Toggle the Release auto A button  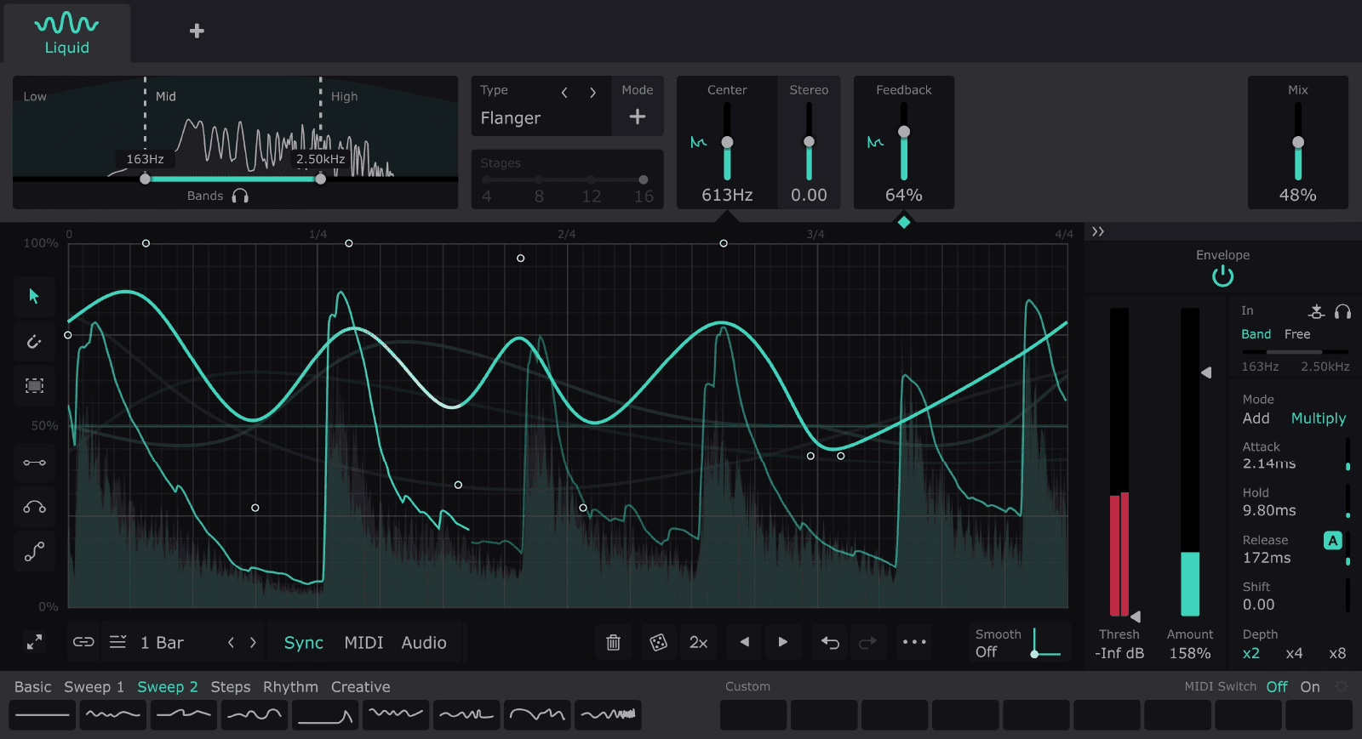[1333, 540]
